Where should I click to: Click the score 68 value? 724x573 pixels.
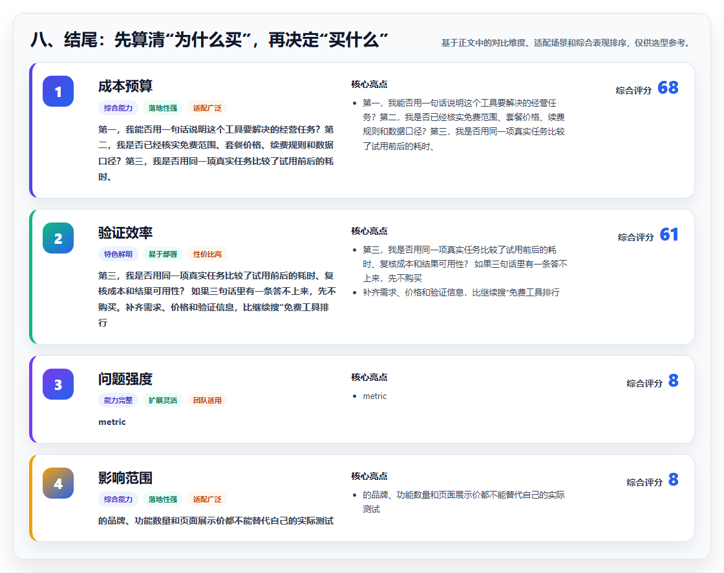point(668,88)
